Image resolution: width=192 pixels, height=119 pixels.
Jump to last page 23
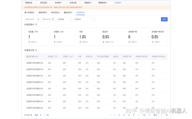(144, 115)
